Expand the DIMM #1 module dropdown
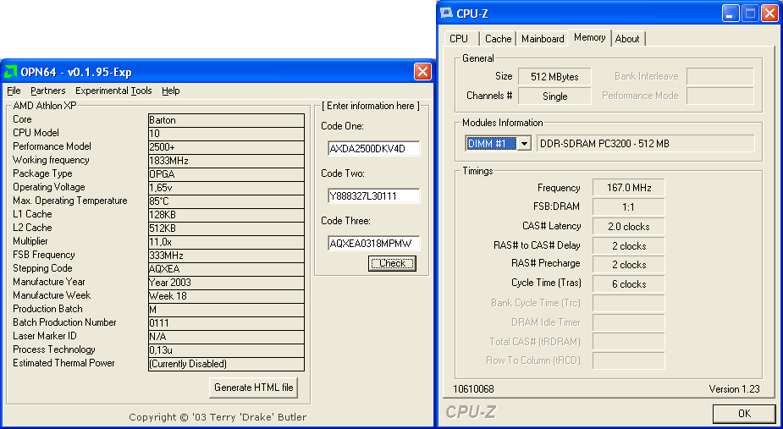This screenshot has height=429, width=783. click(x=524, y=144)
